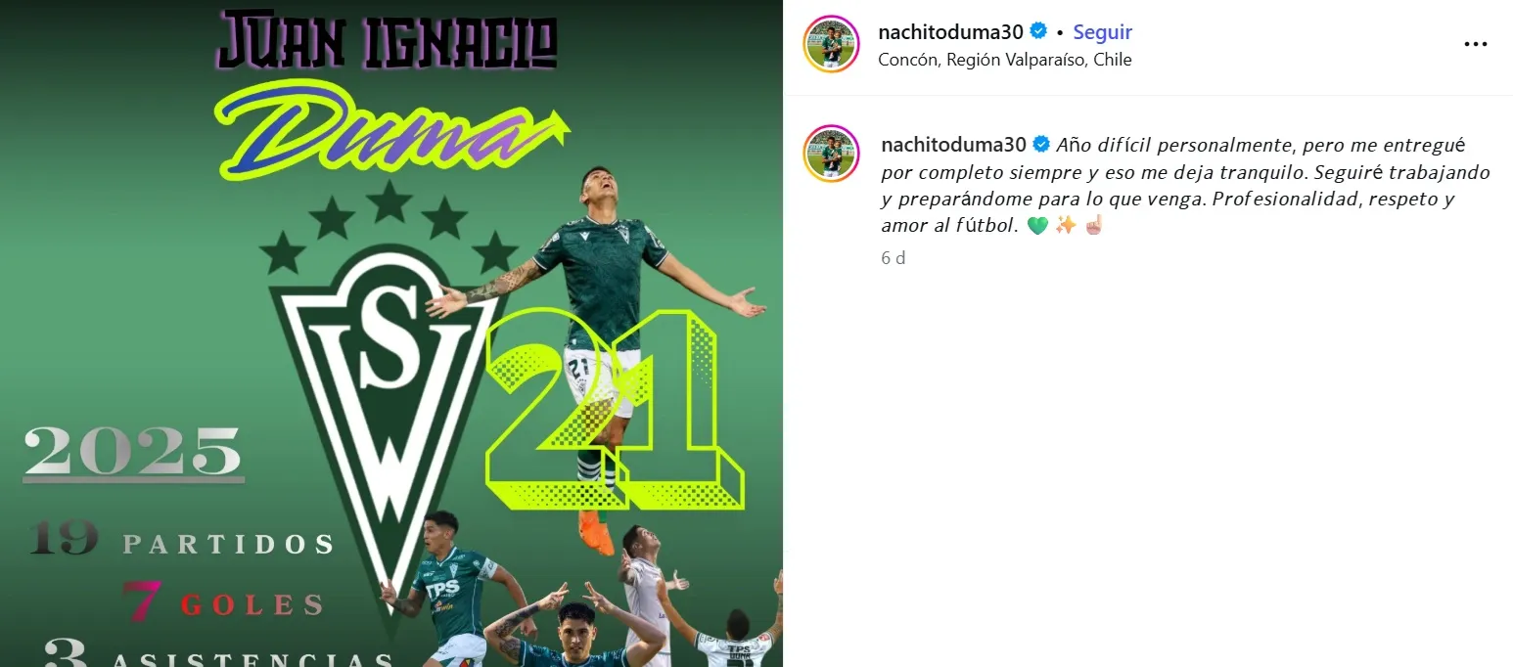
Task: Click the Duma script title in the image
Action: pos(391,132)
